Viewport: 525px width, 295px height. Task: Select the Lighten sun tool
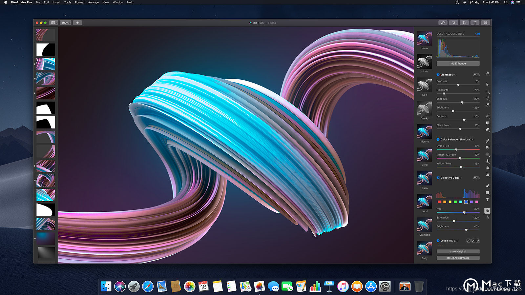[x=487, y=161]
